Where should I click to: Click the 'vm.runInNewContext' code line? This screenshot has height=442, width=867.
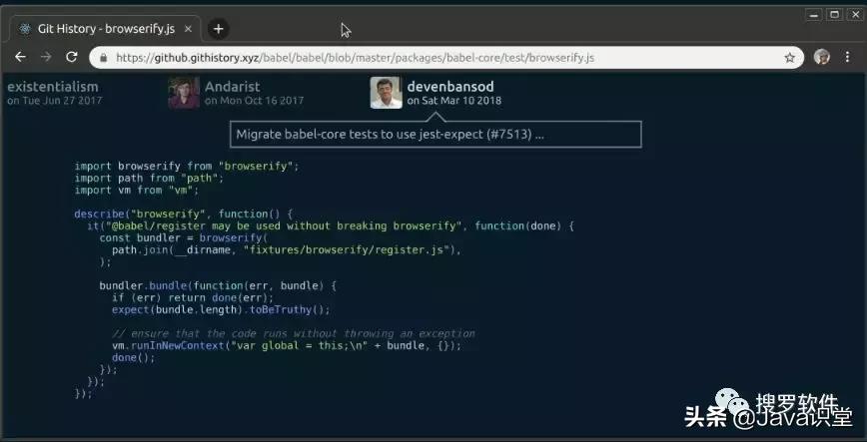click(x=287, y=346)
